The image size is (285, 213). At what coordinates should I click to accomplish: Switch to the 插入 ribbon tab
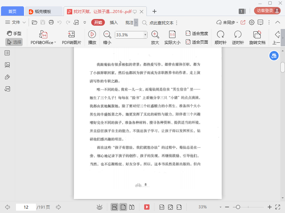pyautogui.click(x=114, y=22)
